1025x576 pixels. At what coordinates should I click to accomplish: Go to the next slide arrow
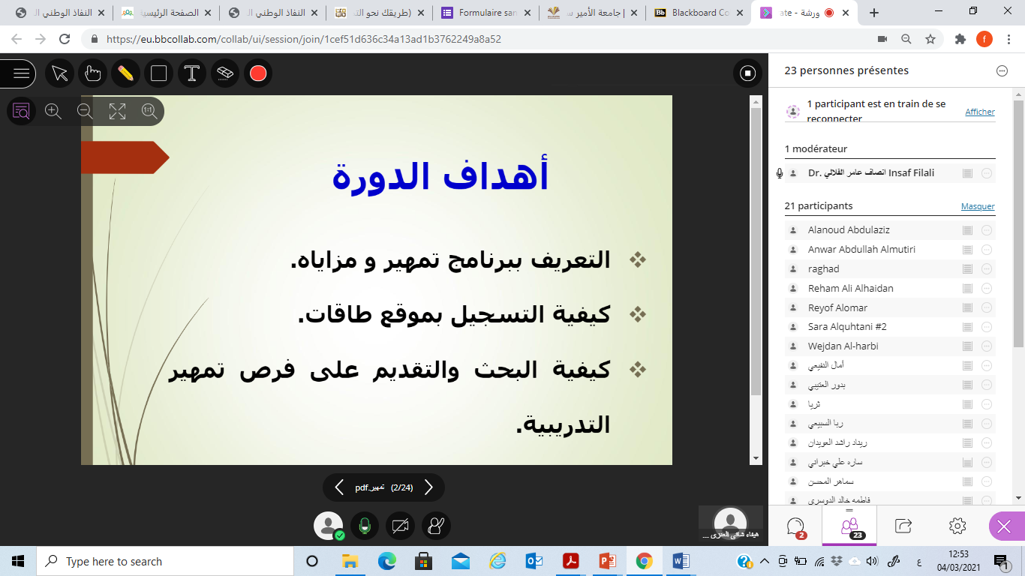coord(428,487)
